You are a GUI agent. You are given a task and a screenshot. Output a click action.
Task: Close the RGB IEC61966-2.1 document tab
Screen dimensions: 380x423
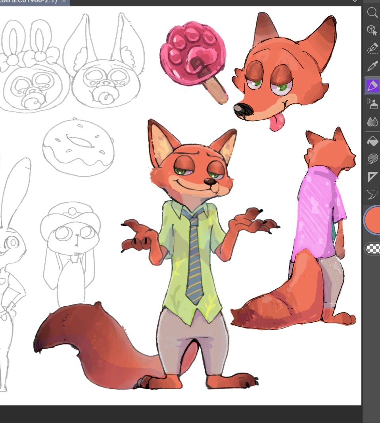click(64, 2)
